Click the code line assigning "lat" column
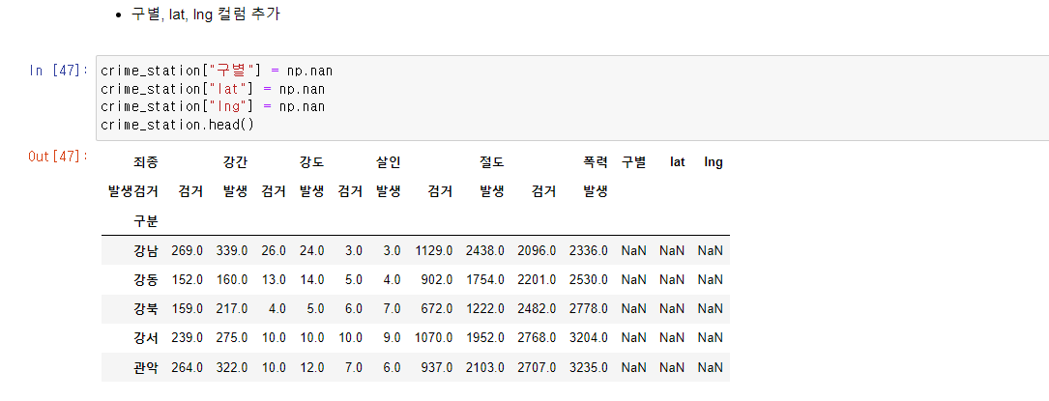This screenshot has width=1049, height=401. (x=213, y=88)
